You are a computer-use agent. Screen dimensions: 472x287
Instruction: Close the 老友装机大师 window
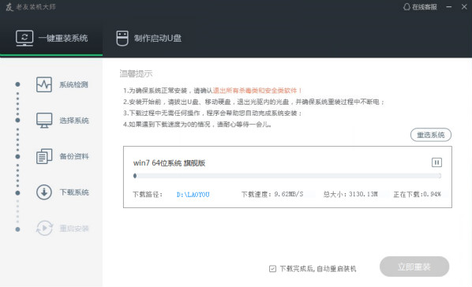point(464,6)
